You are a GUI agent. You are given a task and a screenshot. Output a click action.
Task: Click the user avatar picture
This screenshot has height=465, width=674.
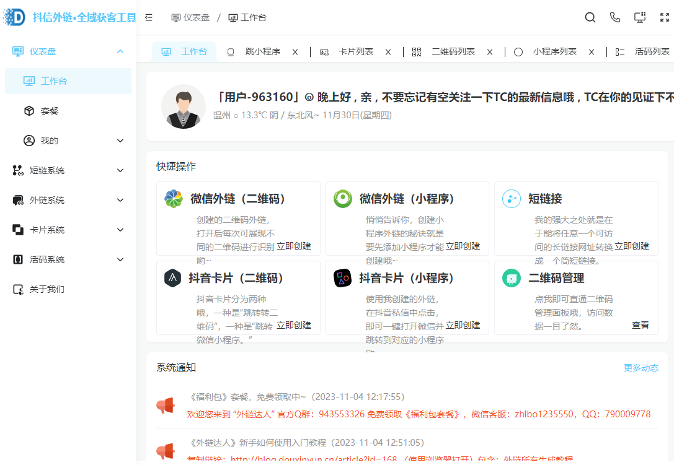pyautogui.click(x=184, y=106)
